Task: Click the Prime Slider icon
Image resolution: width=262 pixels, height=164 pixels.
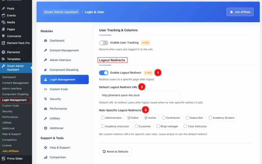Action: coord(3,158)
